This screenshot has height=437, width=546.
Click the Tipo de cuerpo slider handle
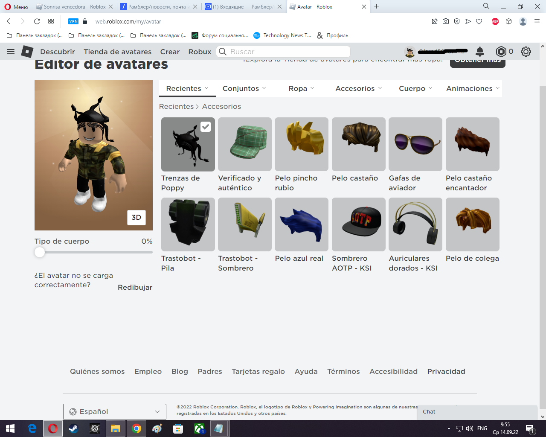40,252
